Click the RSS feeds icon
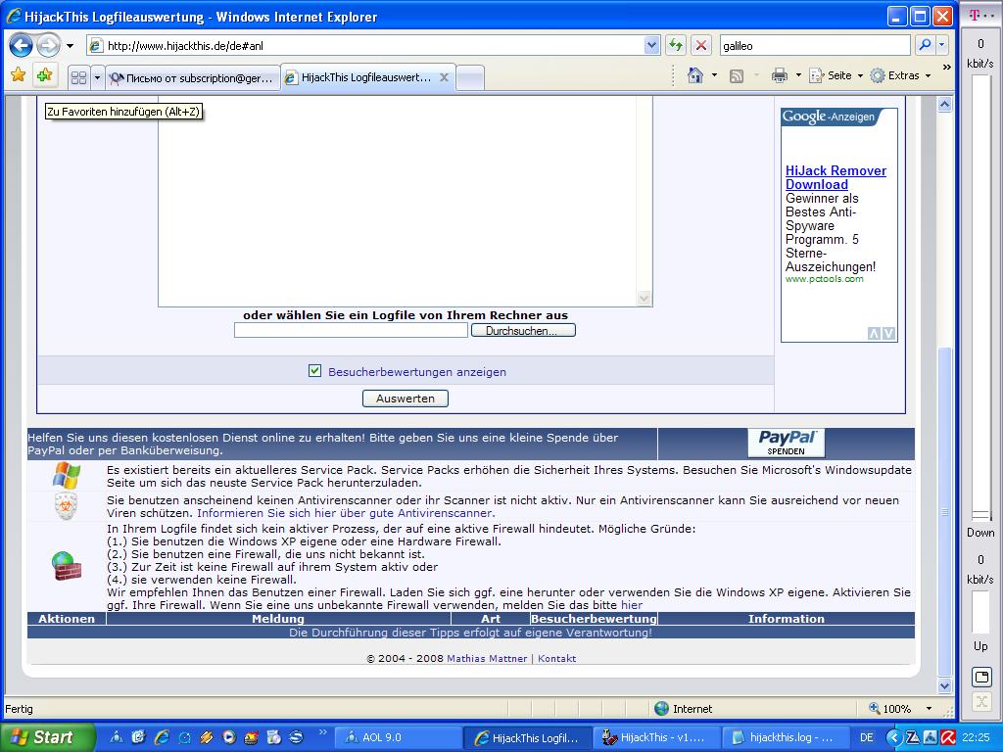The height and width of the screenshot is (752, 1003). pyautogui.click(x=737, y=76)
